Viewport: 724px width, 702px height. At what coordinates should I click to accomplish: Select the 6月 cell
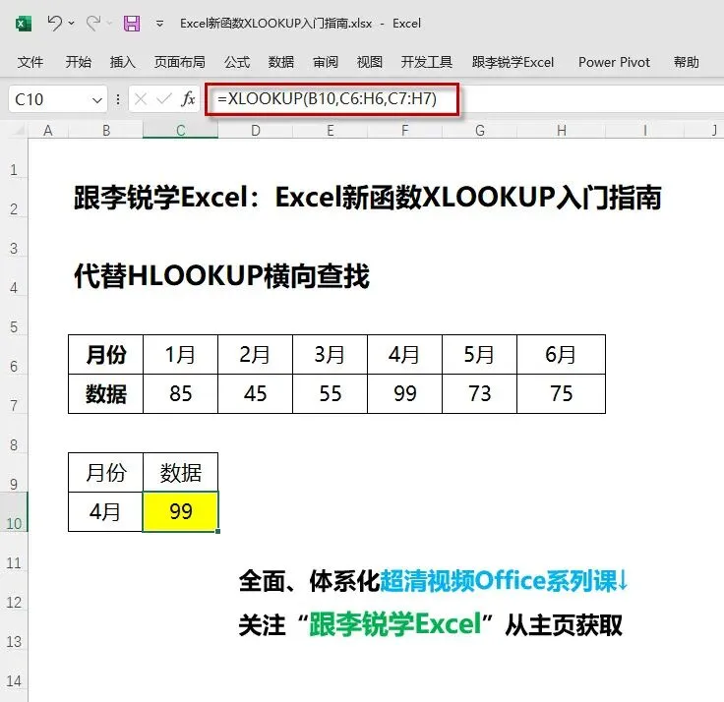[561, 355]
